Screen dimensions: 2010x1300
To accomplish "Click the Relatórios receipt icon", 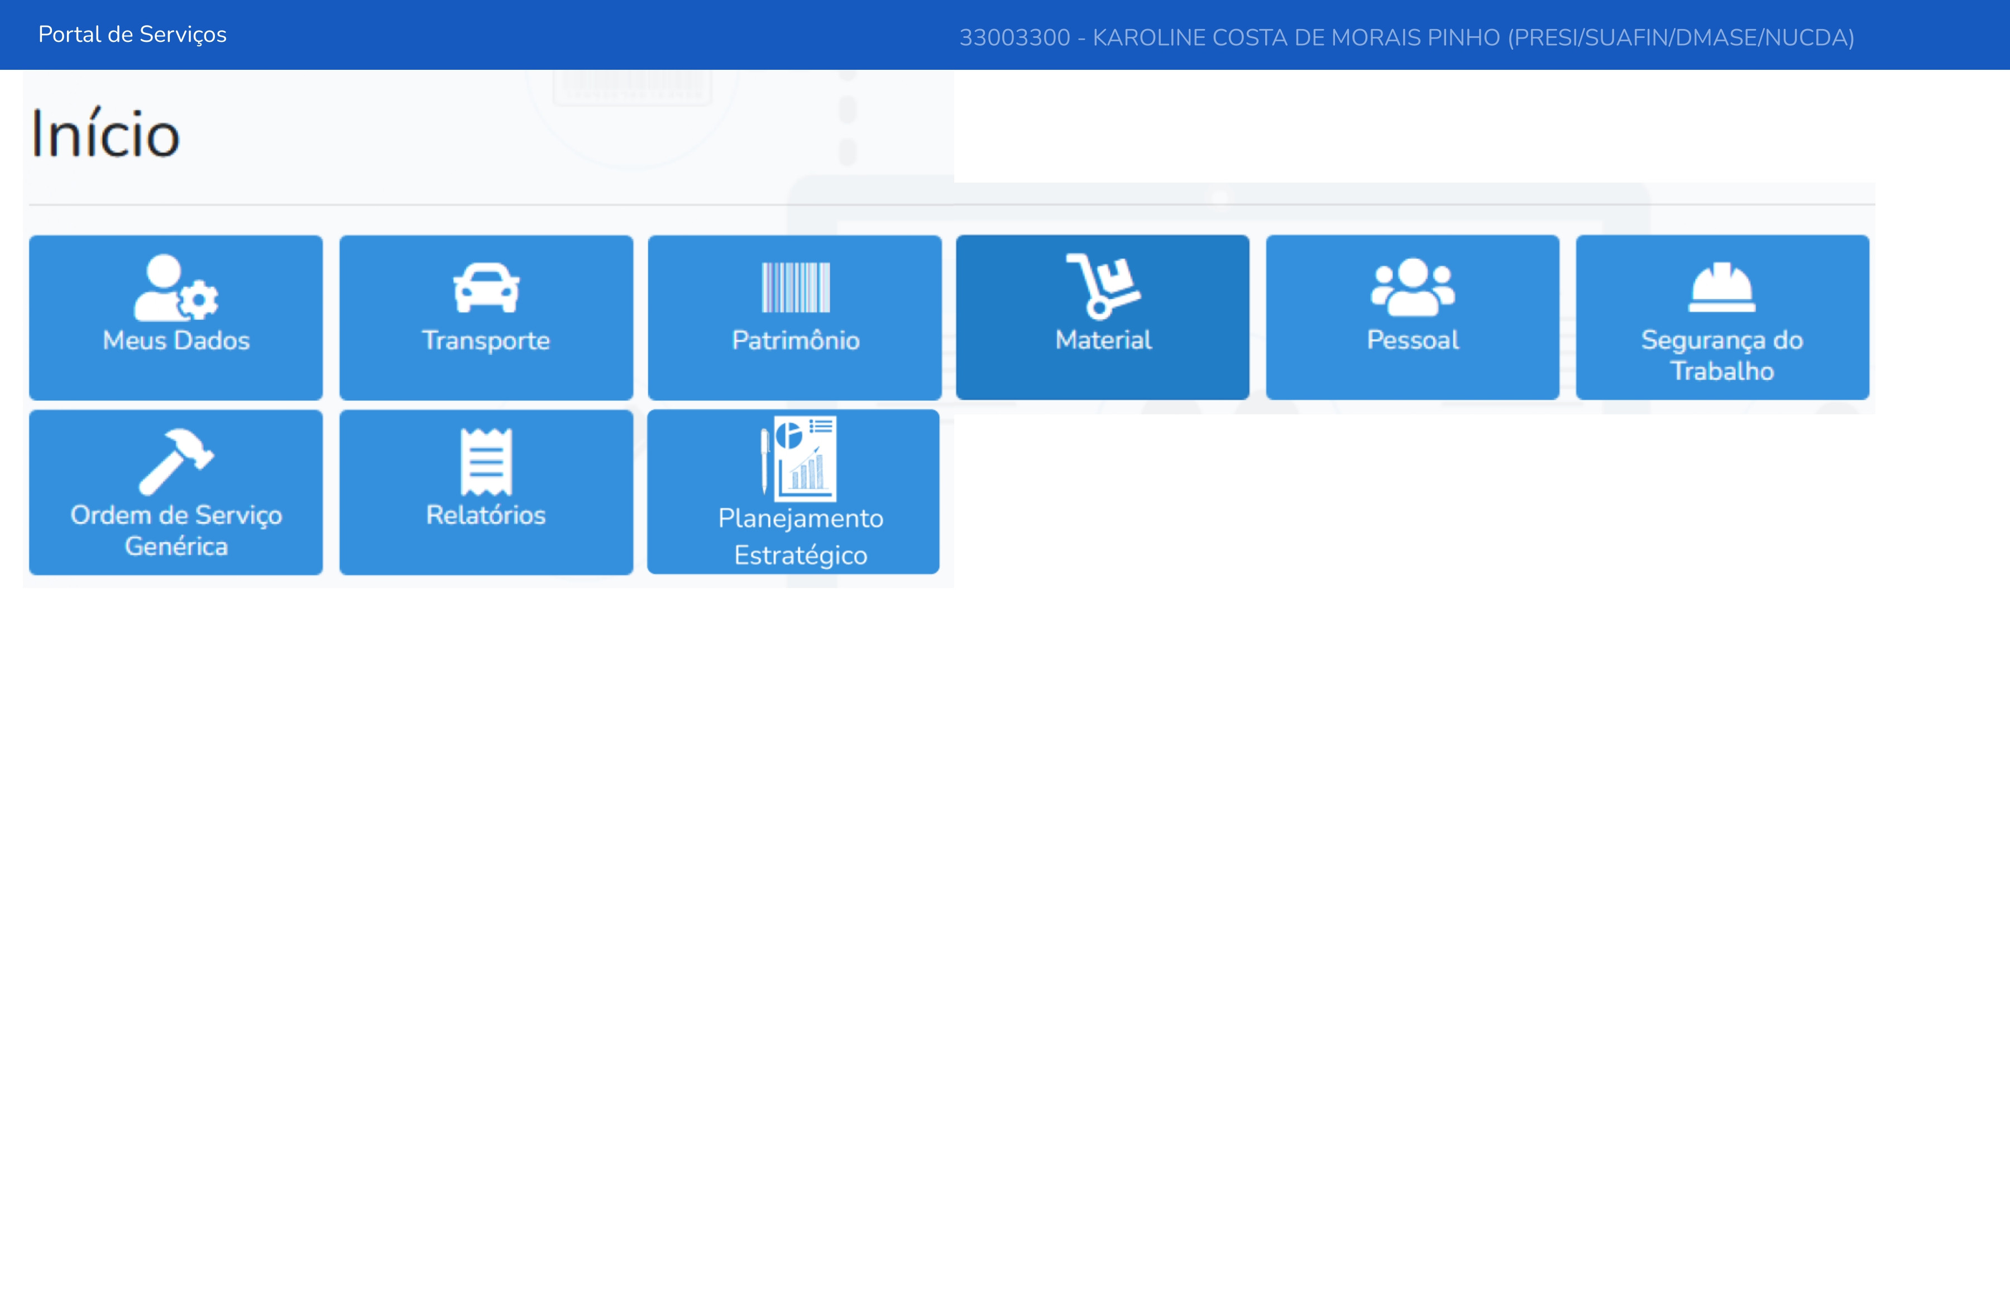I will click(486, 462).
